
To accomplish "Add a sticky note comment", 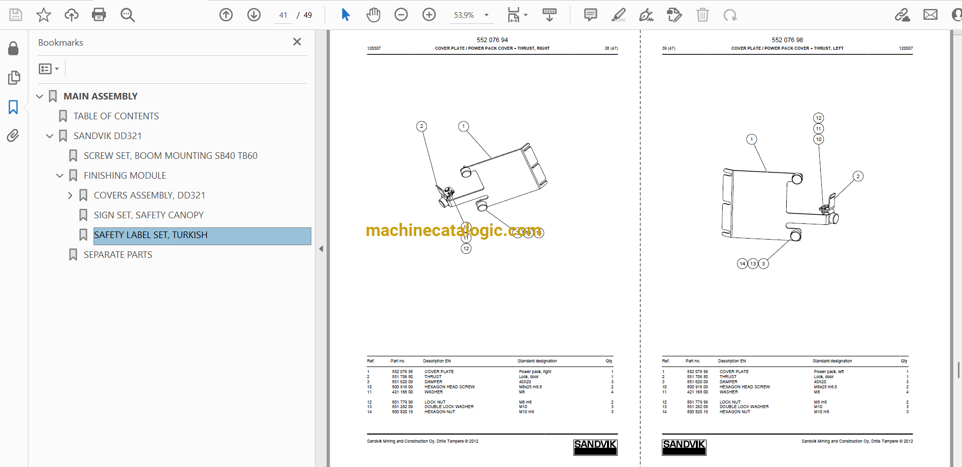I will coord(590,15).
